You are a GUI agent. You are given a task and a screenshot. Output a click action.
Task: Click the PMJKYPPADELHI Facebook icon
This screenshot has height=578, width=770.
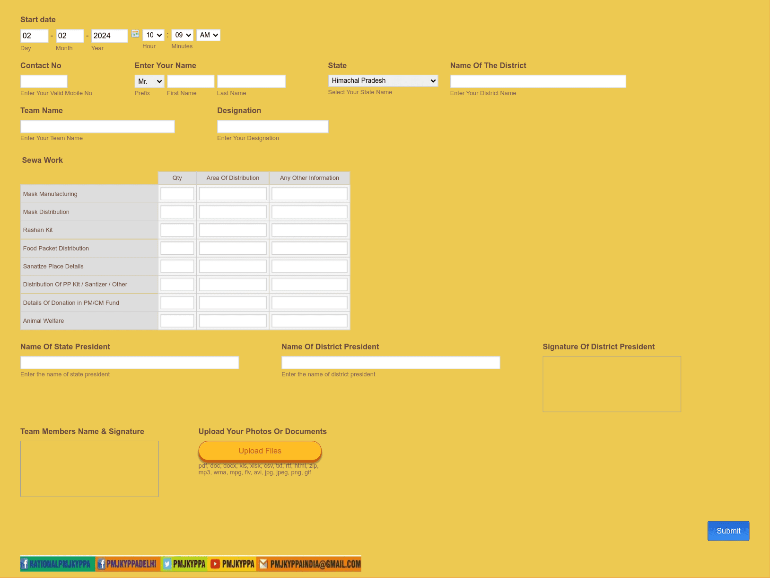point(101,564)
